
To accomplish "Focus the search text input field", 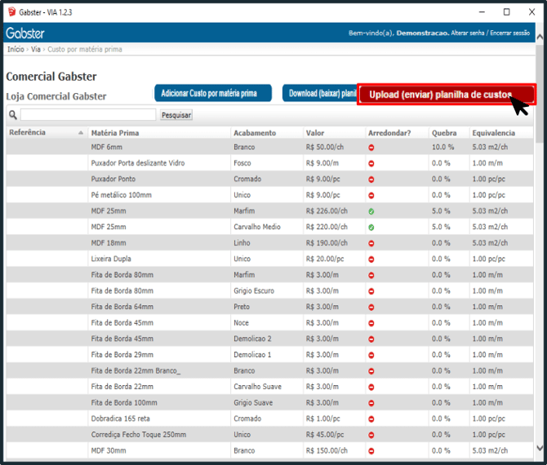I will [x=88, y=115].
